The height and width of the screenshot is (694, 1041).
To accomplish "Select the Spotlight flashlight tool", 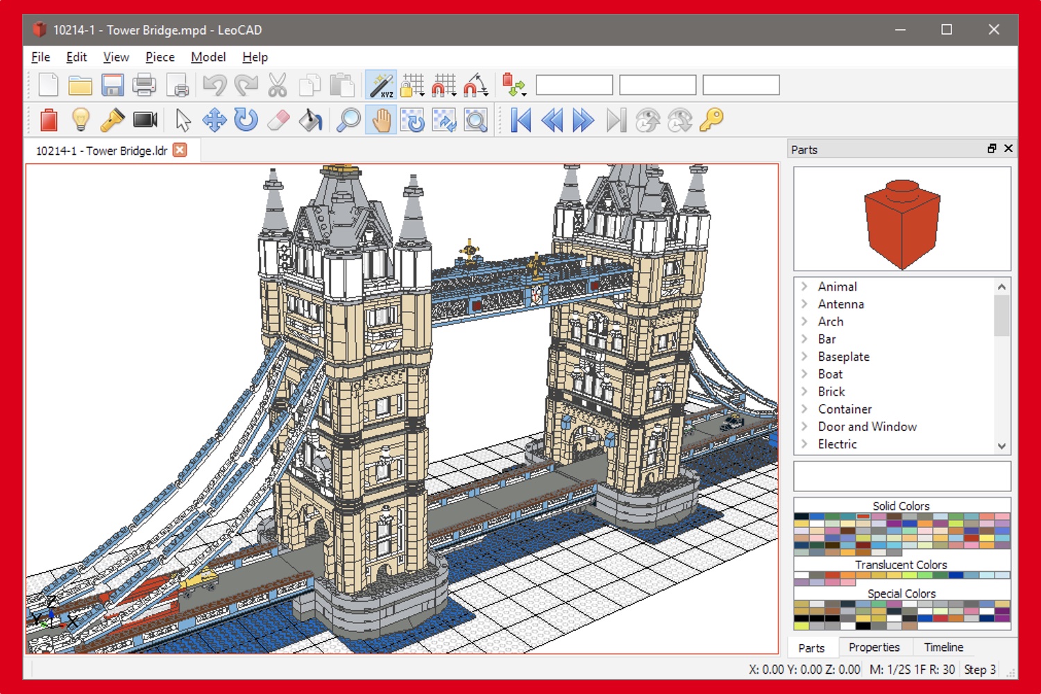I will (x=112, y=120).
